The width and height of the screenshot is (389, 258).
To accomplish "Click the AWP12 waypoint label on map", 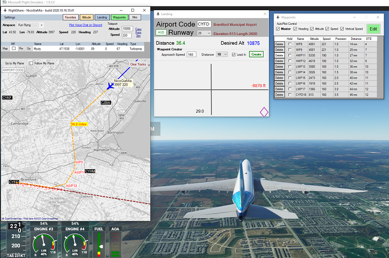I will [71, 186].
